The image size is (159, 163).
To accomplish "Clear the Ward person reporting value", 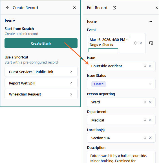I will [150, 102].
